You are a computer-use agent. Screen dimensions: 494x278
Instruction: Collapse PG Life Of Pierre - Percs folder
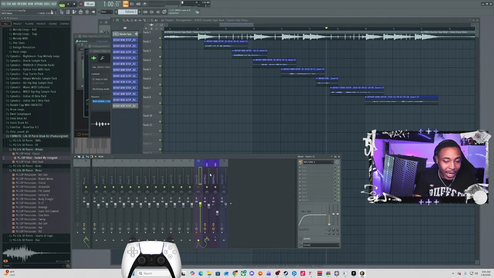[x=27, y=170]
